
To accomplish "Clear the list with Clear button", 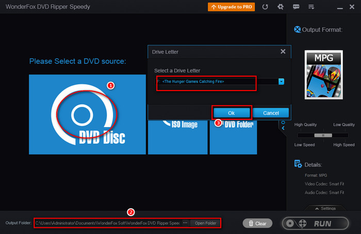I will coord(257,223).
